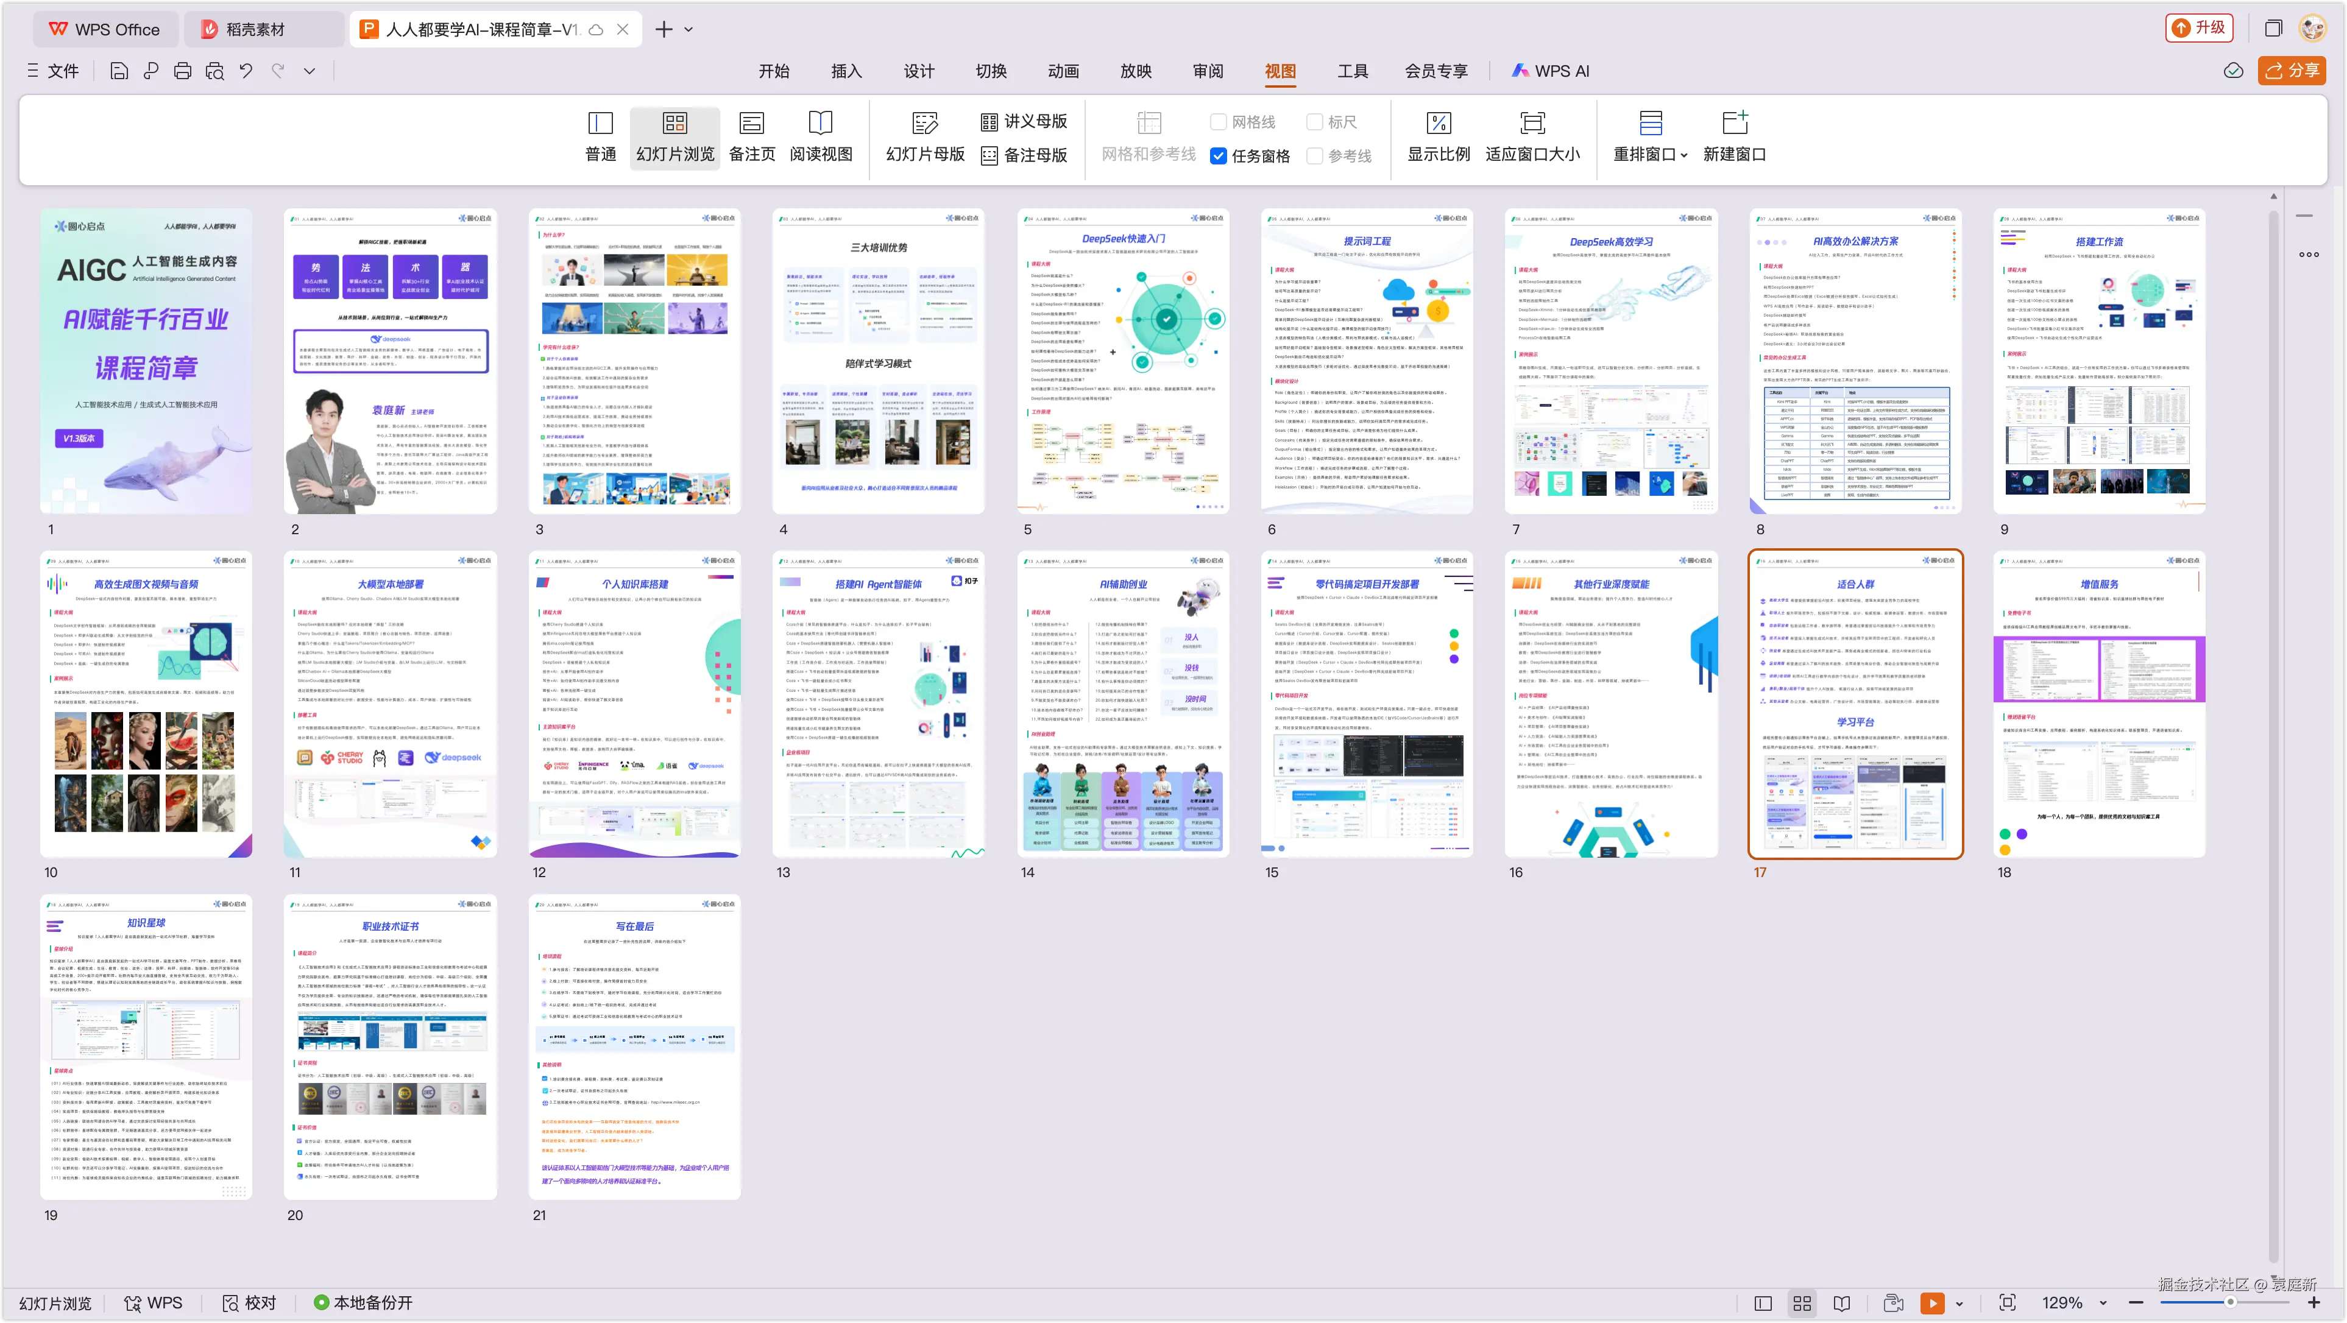The width and height of the screenshot is (2347, 1323).
Task: Click the 升级 upgrade button
Action: (x=2200, y=28)
